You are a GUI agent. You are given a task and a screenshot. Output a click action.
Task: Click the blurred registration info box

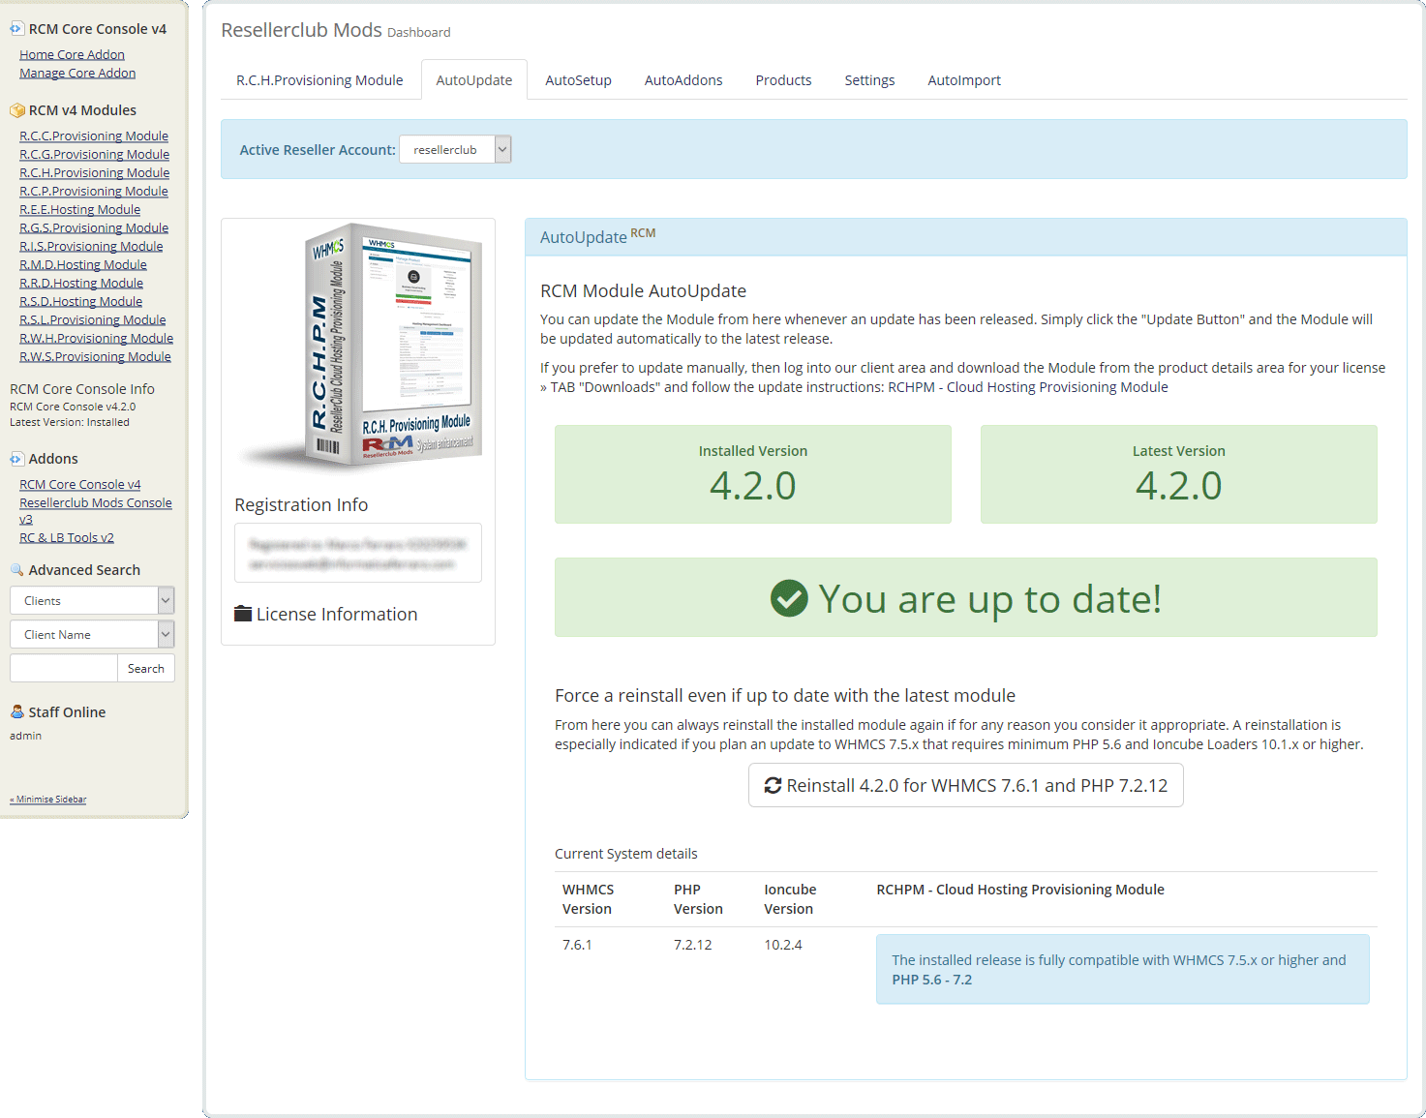(x=358, y=553)
